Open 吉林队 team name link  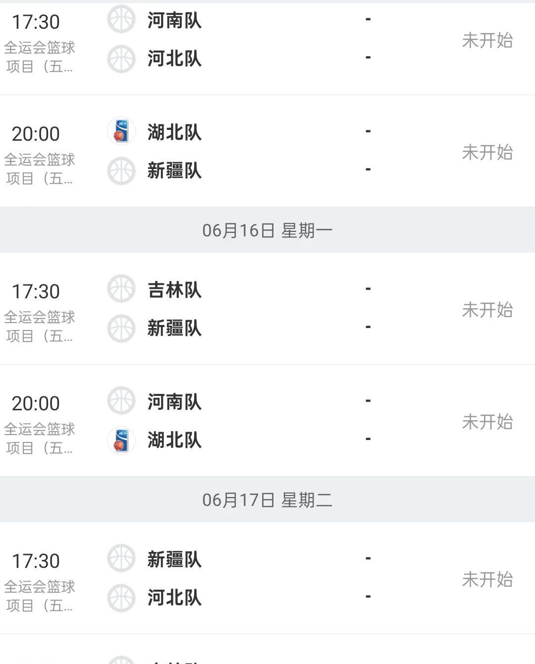click(x=174, y=290)
